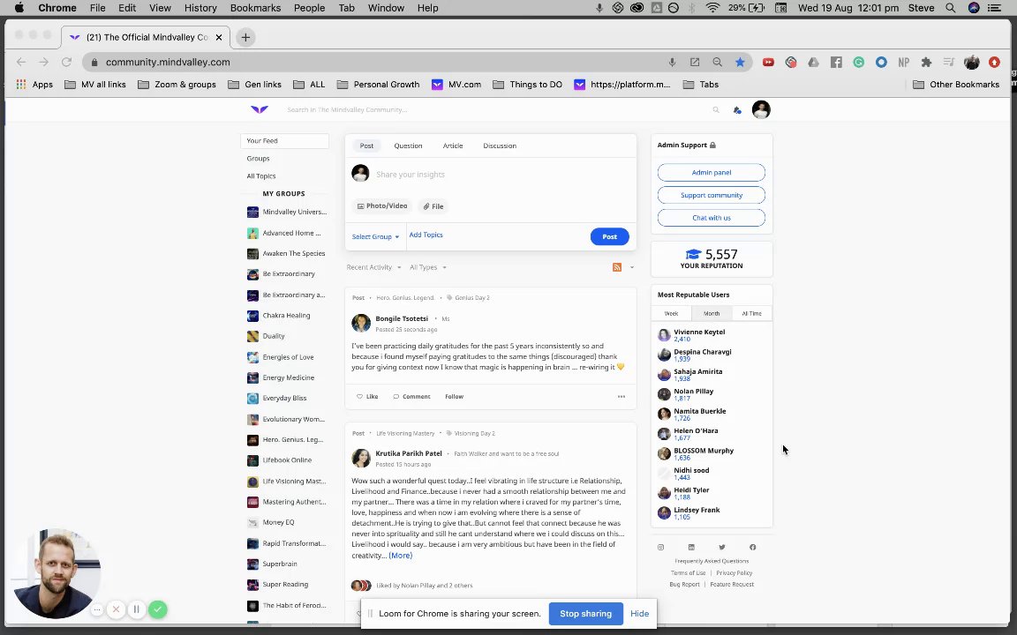Hide the Loom sharing bar

[639, 614]
